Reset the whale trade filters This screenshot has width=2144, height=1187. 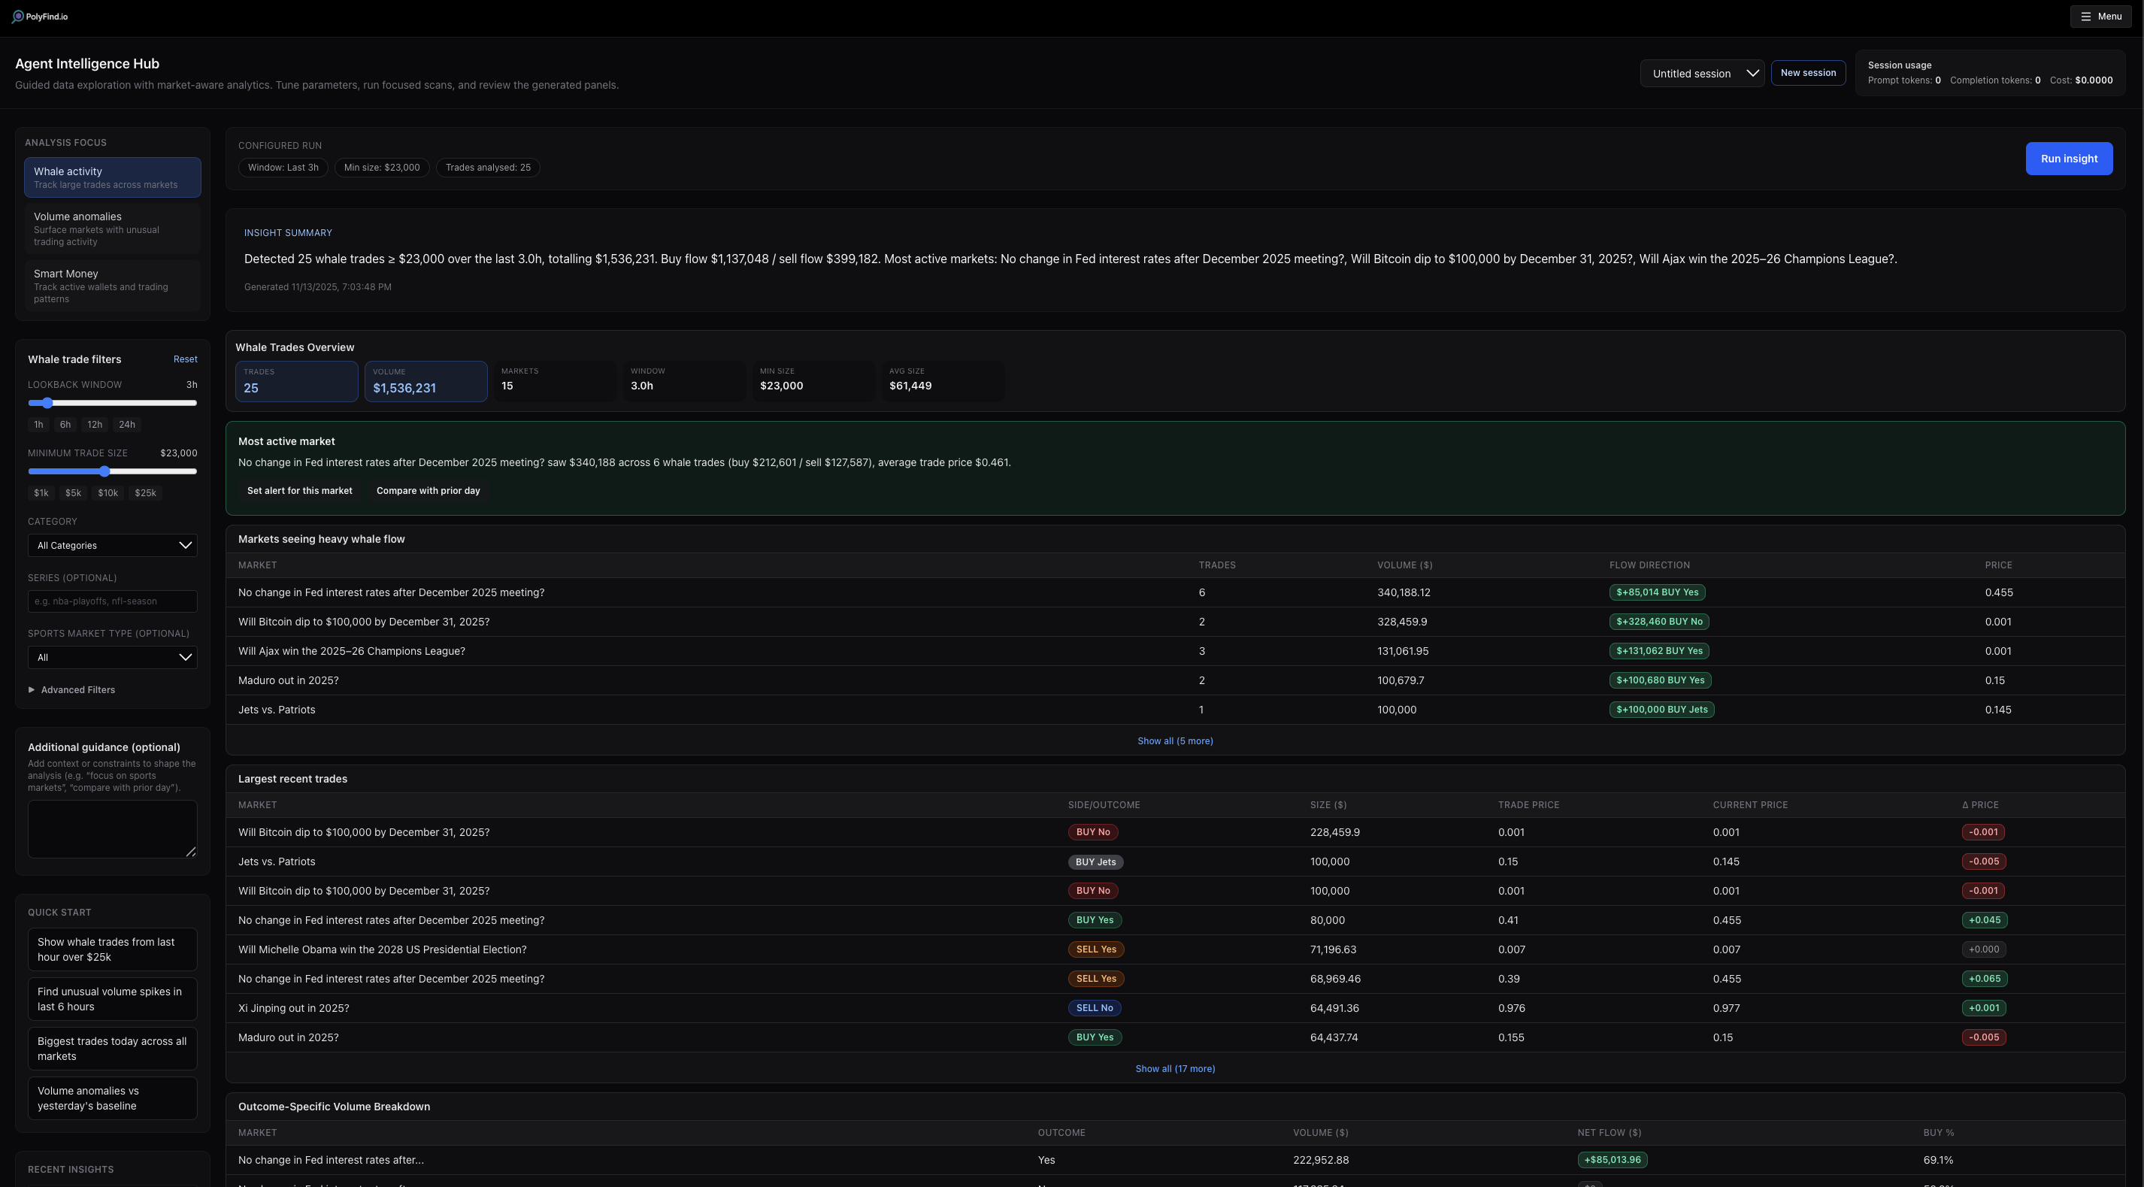[185, 359]
